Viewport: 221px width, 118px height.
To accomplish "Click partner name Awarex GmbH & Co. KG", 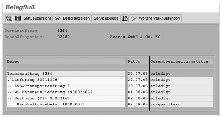I will tap(135, 37).
